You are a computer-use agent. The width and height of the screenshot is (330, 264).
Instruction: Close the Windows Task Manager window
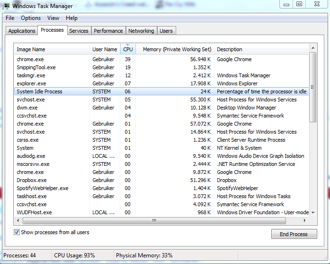point(317,4)
